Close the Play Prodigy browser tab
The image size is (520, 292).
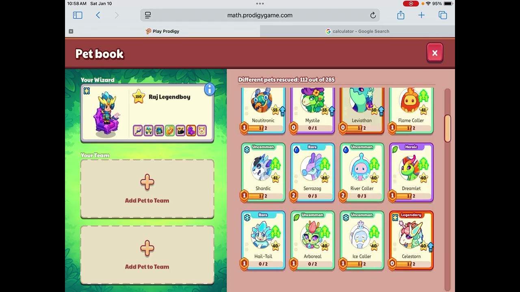(71, 31)
